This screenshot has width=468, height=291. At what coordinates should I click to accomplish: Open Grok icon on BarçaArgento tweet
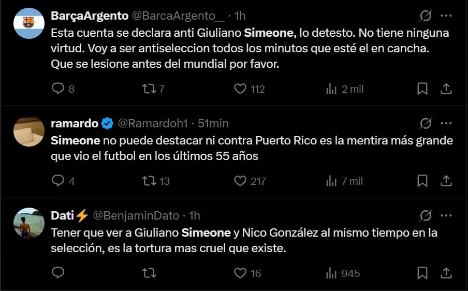coord(425,16)
